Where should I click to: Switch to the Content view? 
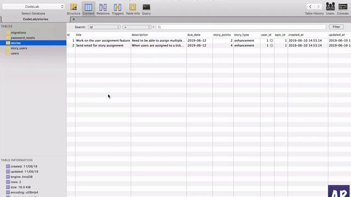click(88, 9)
